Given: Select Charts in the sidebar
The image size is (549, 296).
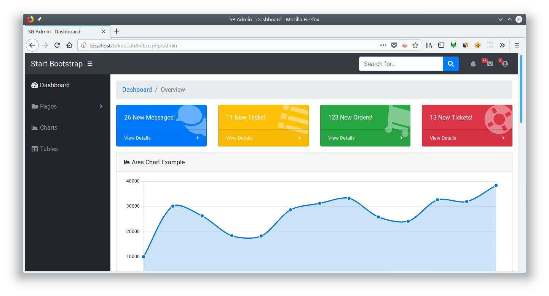Looking at the screenshot, I should pyautogui.click(x=49, y=128).
